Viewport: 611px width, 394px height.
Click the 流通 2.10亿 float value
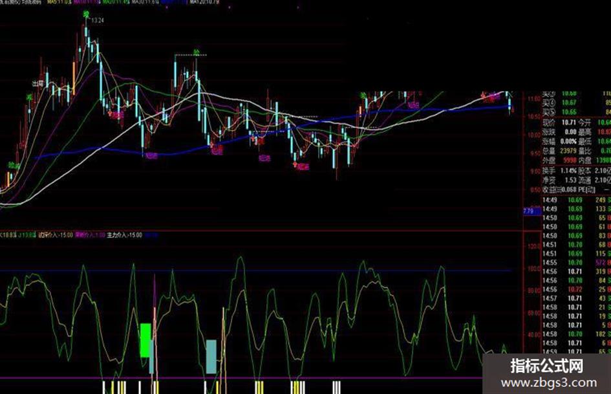603,181
